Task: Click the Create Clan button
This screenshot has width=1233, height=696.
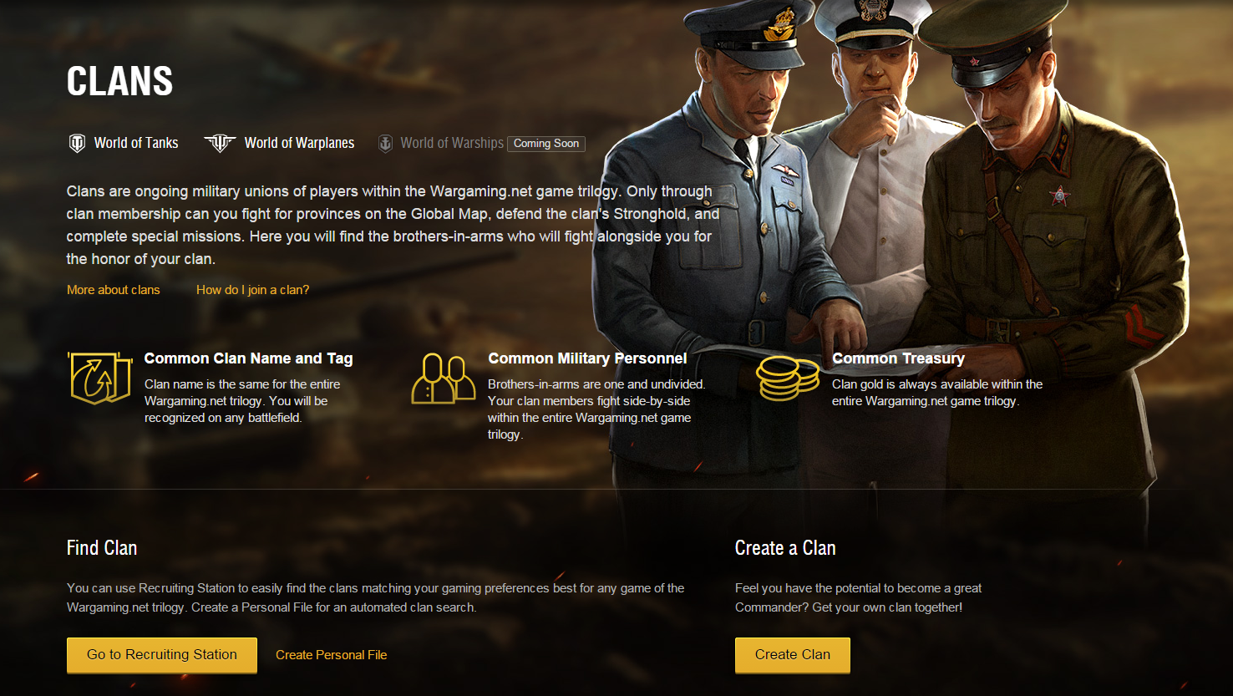Action: pos(793,655)
